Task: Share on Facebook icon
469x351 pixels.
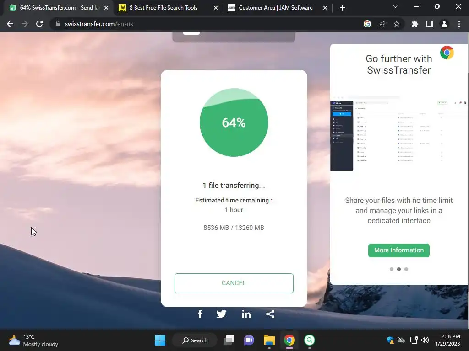Action: point(200,314)
